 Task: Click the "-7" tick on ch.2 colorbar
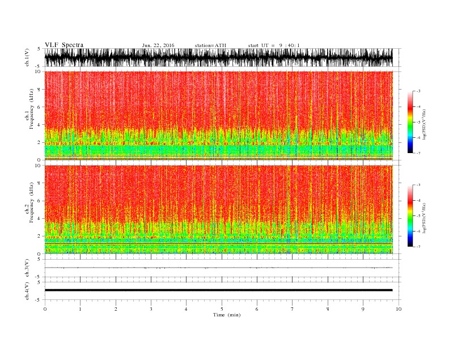point(418,247)
